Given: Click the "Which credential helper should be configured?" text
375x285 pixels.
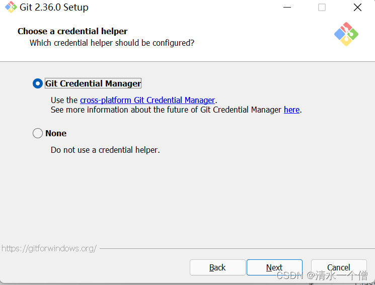Looking at the screenshot, I should click(112, 43).
